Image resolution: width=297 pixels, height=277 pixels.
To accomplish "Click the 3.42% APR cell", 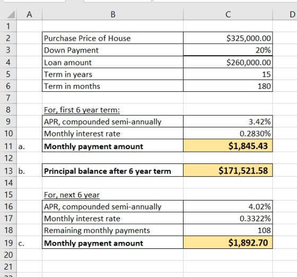I will point(228,122).
